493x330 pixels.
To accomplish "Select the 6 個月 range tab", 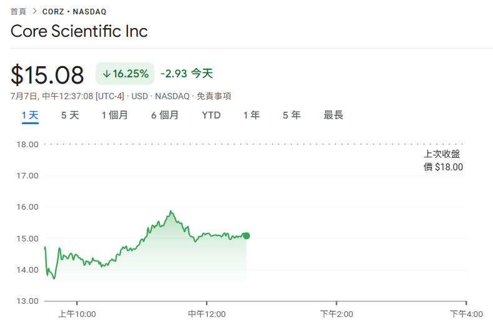I will click(165, 115).
